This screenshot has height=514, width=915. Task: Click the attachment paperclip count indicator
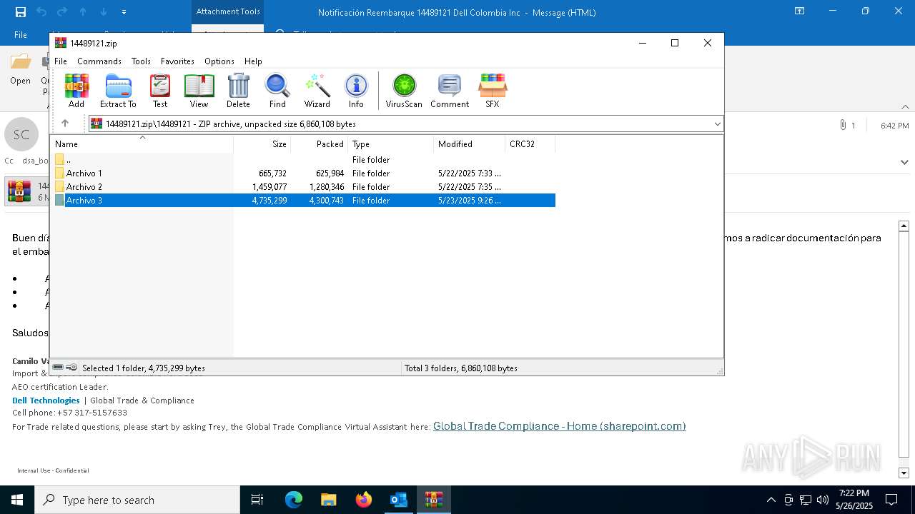pos(848,126)
